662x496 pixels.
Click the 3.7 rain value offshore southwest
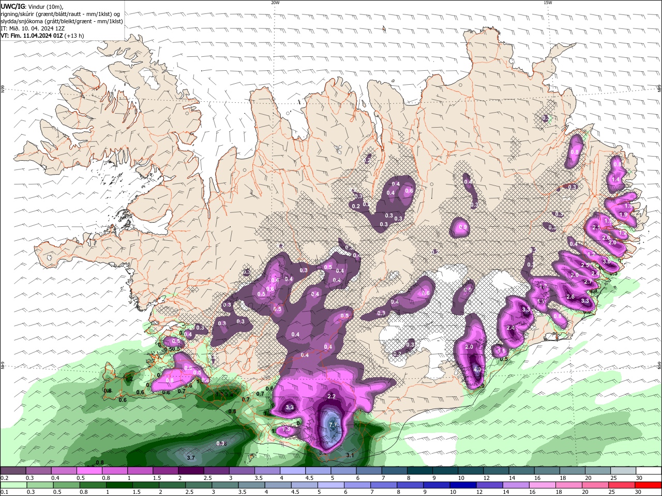[x=190, y=458]
